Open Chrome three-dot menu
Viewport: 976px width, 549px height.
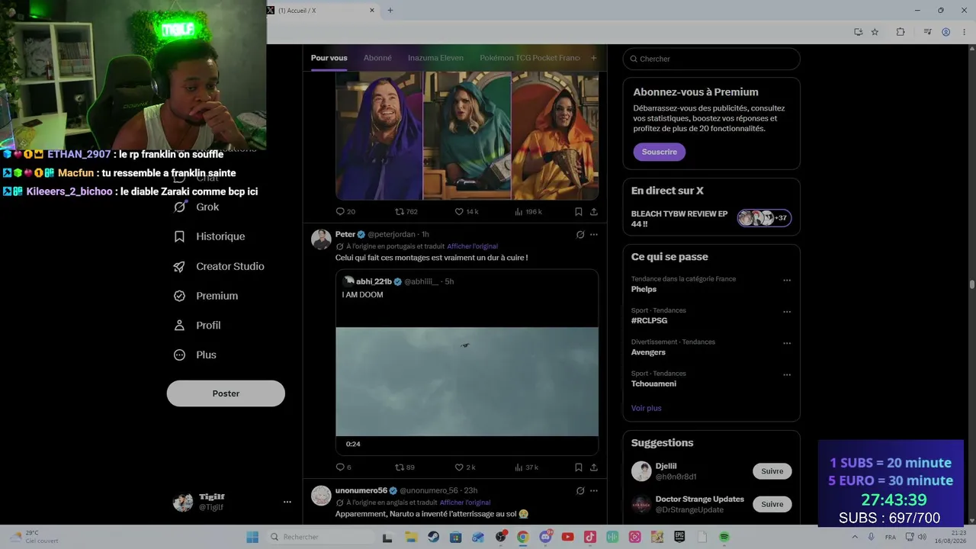(965, 32)
